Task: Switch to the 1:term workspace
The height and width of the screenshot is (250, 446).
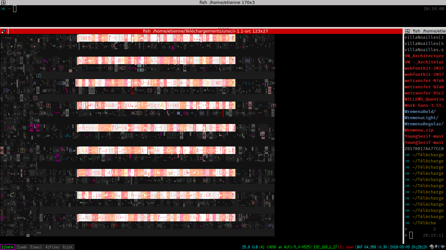Action: [7, 247]
